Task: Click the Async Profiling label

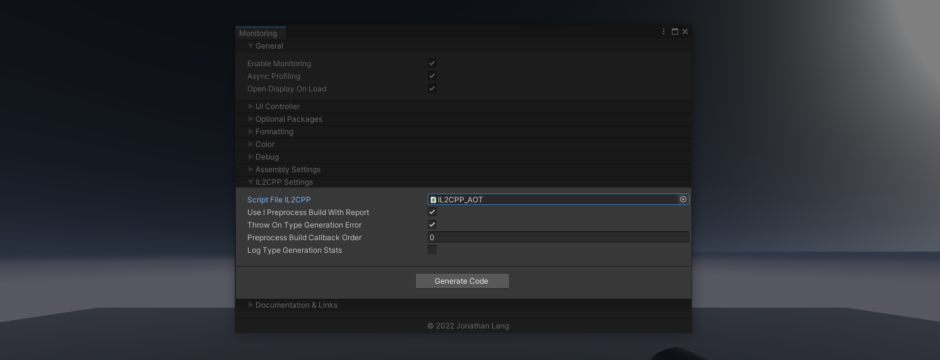Action: (x=274, y=76)
